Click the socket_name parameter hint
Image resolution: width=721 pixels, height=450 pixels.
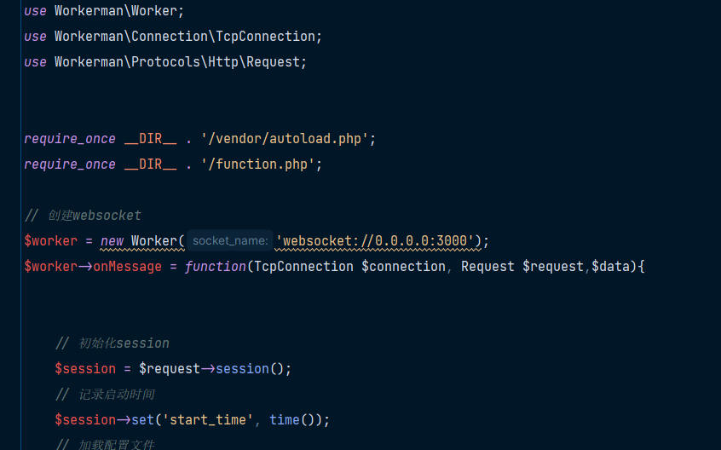[230, 241]
